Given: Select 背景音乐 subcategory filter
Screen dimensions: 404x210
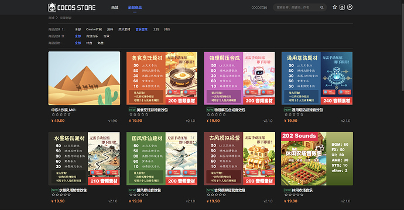Looking at the screenshot, I should (x=92, y=36).
